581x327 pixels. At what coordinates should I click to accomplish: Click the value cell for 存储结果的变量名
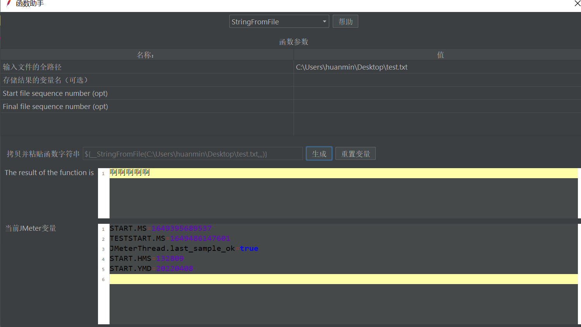point(437,80)
